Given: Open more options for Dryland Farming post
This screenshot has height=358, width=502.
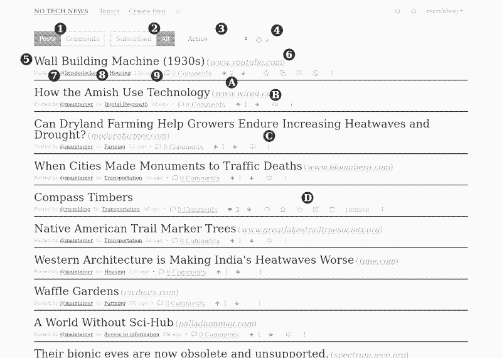Looking at the screenshot, I should (269, 147).
